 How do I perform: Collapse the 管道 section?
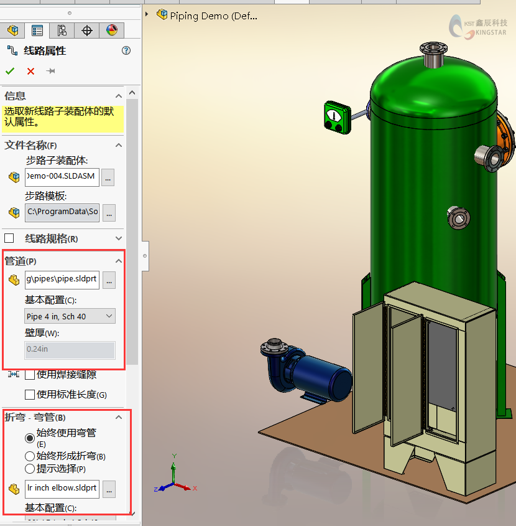click(x=118, y=261)
